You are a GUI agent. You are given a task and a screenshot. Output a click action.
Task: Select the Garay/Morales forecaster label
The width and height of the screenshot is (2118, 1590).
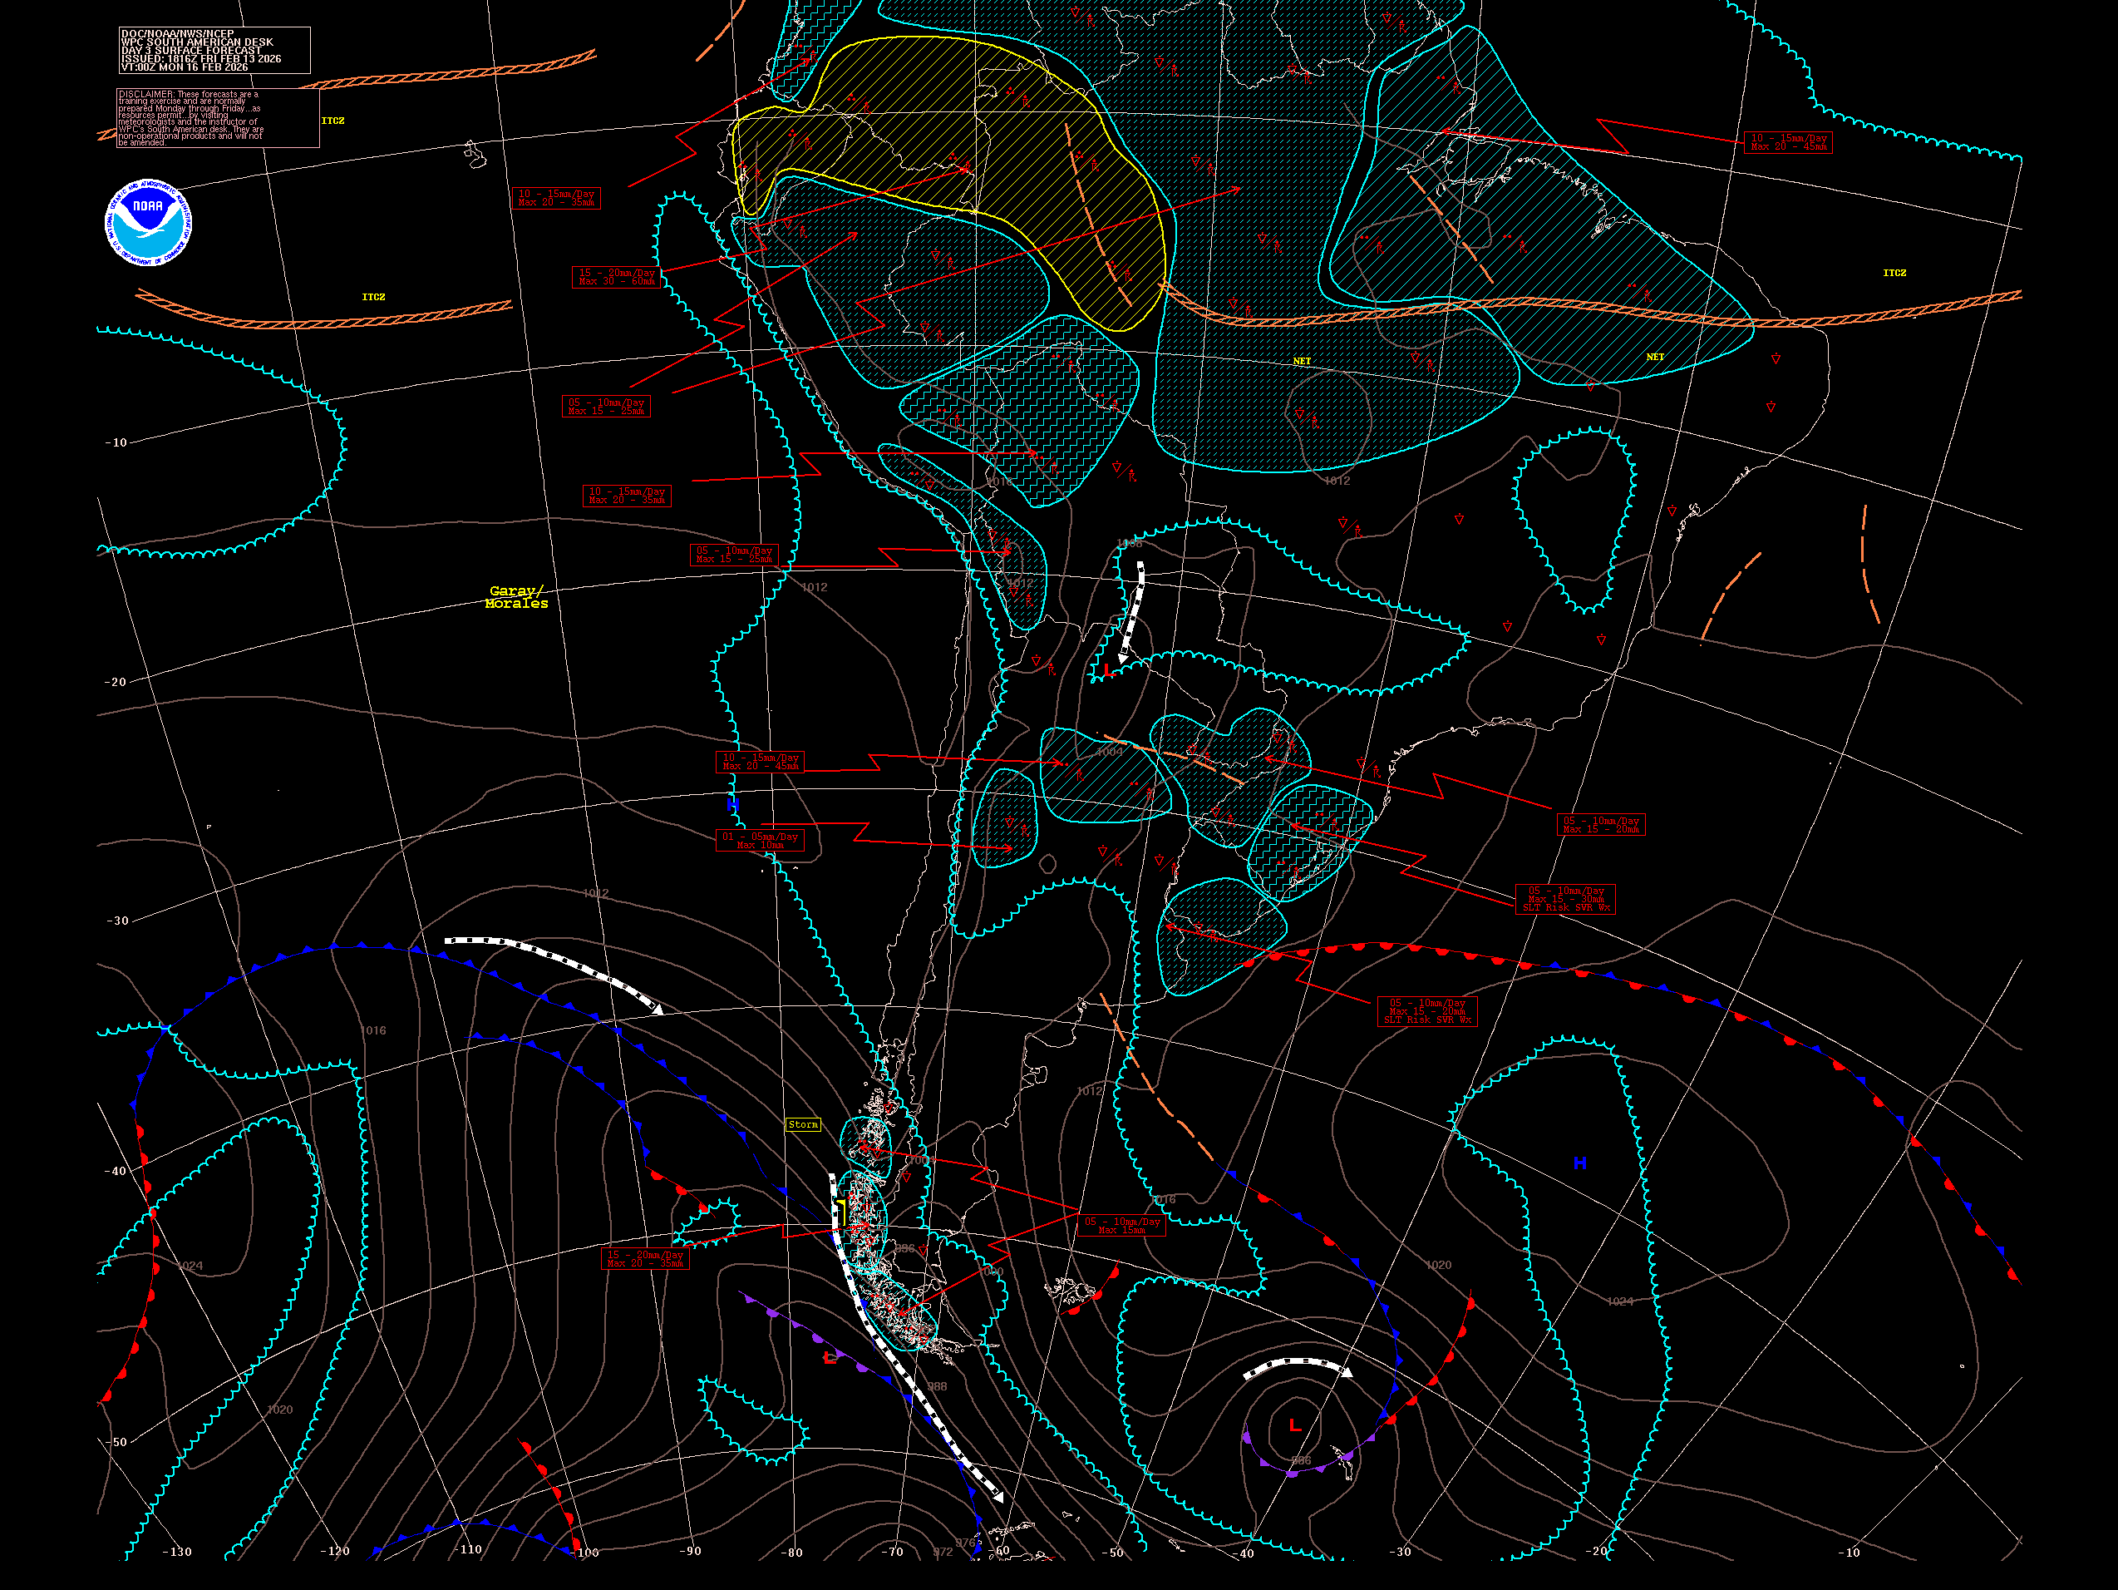(x=516, y=597)
